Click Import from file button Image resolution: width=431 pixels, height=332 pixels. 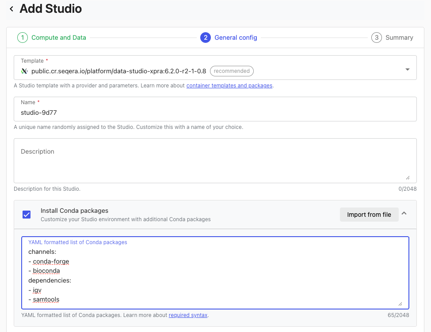click(x=369, y=215)
